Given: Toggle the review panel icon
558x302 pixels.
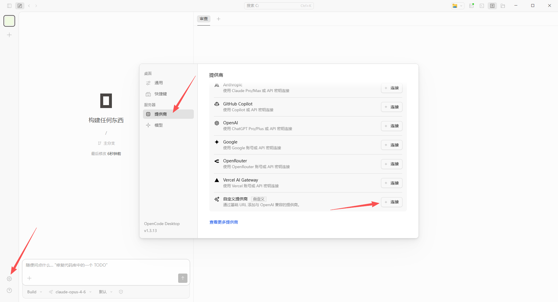Looking at the screenshot, I should [x=492, y=6].
